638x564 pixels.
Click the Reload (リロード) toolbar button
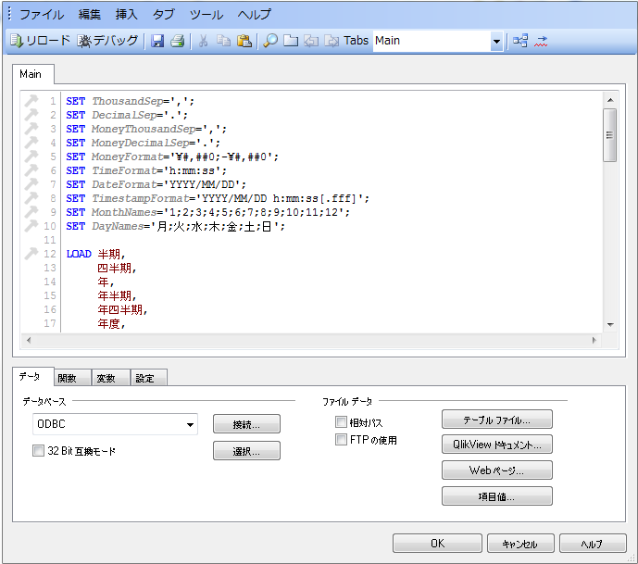[40, 41]
